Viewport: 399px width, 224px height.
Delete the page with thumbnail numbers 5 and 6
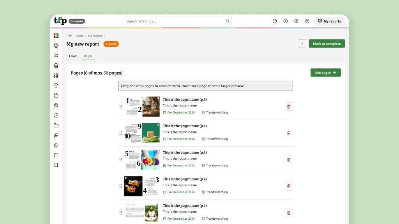(289, 160)
